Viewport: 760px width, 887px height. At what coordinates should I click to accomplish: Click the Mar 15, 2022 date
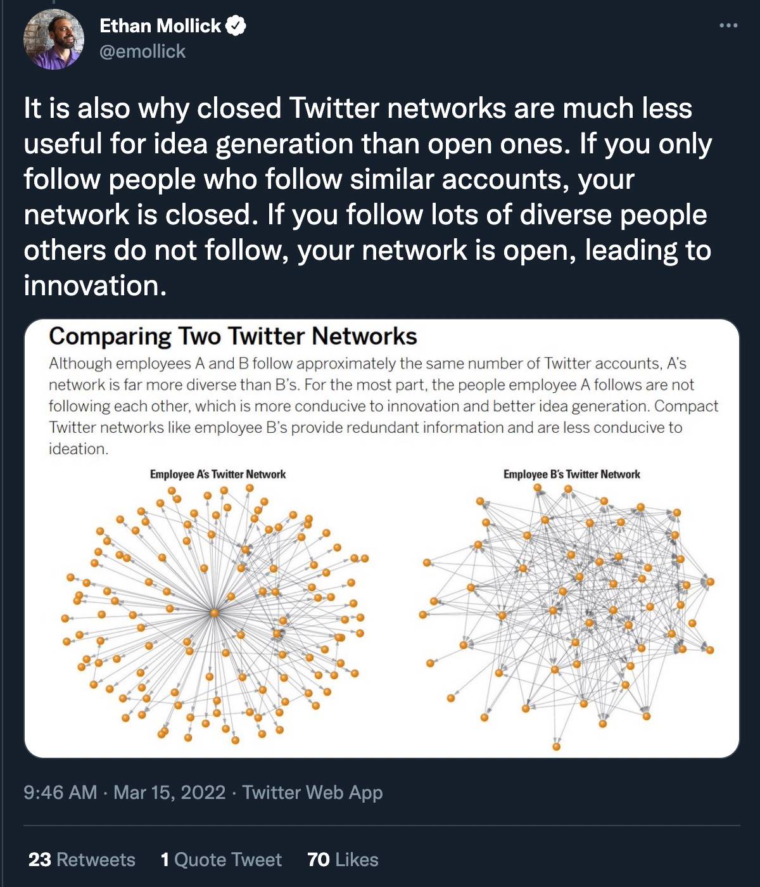coord(169,793)
